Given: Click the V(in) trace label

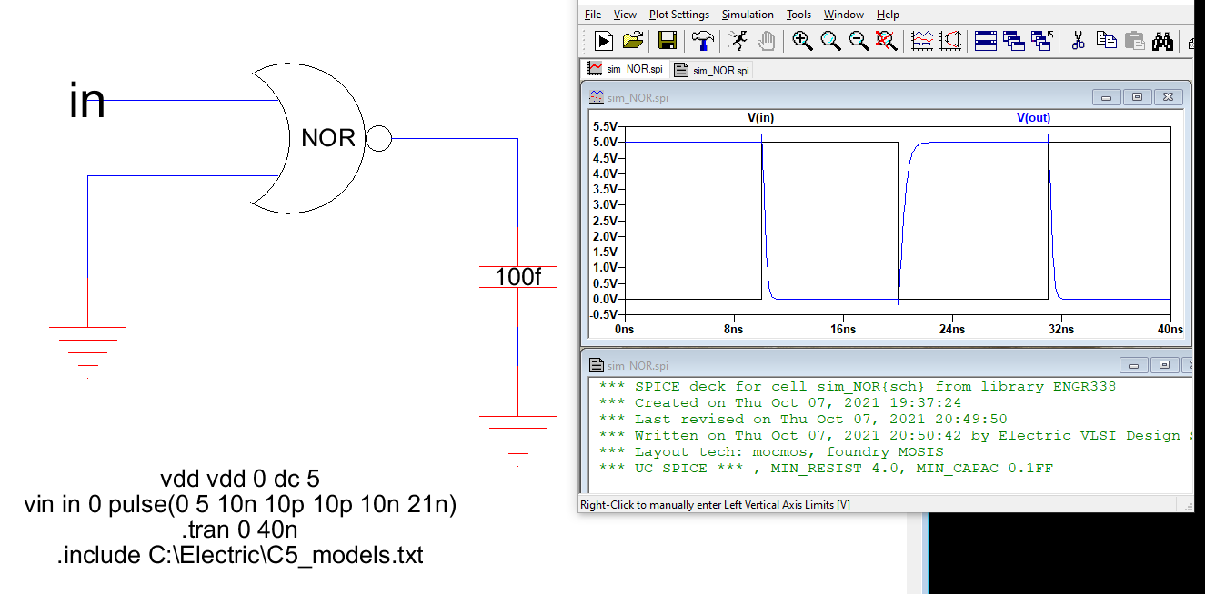Looking at the screenshot, I should click(x=760, y=117).
